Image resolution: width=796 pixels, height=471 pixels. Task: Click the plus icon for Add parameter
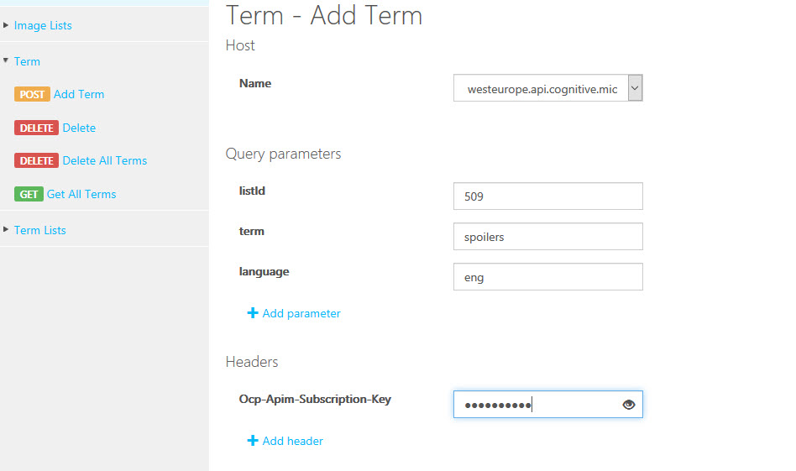[253, 313]
